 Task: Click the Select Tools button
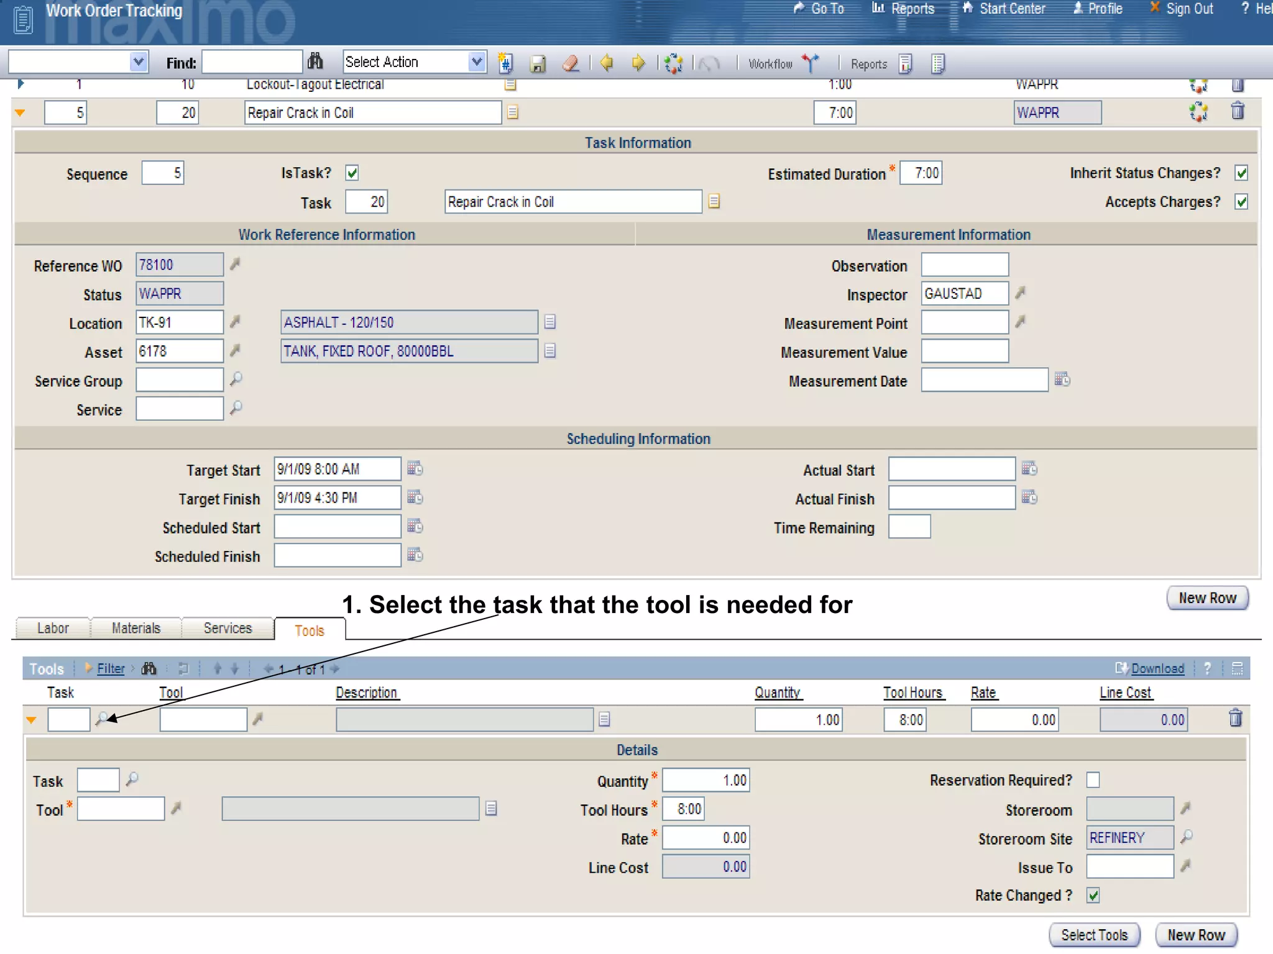pyautogui.click(x=1094, y=935)
